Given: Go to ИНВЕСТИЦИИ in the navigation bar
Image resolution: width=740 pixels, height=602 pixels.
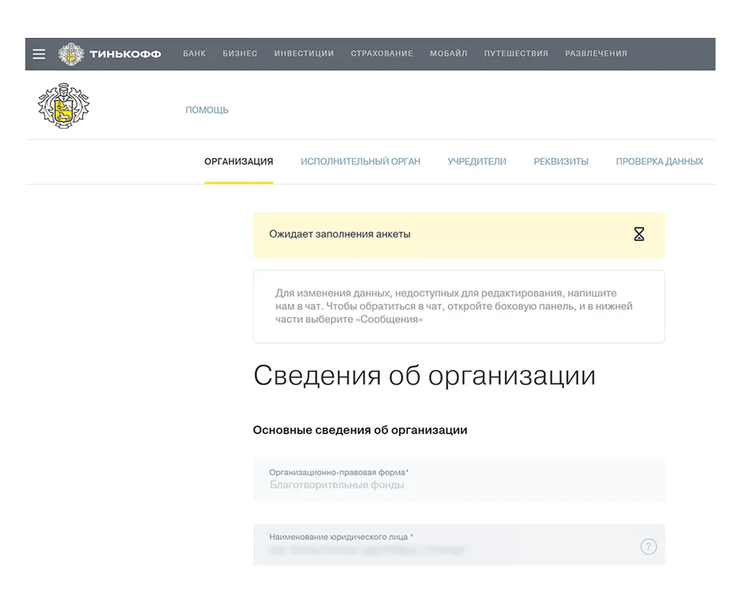Looking at the screenshot, I should [303, 54].
